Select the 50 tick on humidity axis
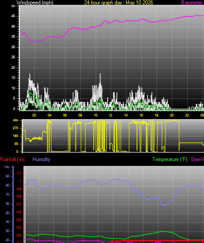204x243 pixels. coord(7,213)
